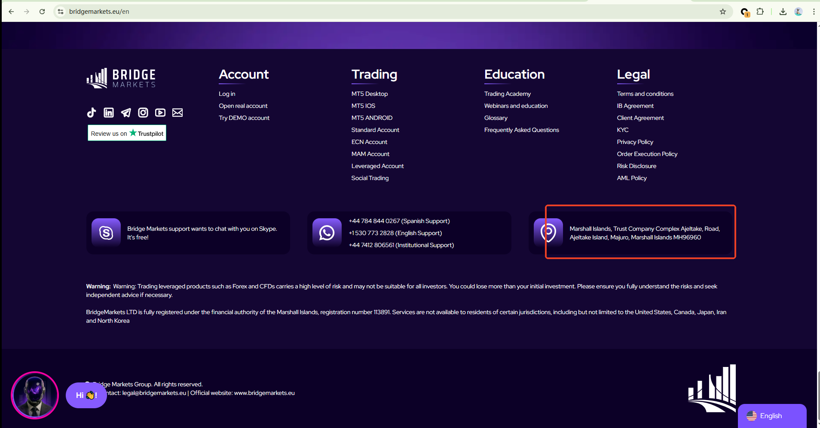Open the browser downloads icon
The image size is (820, 428).
783,12
